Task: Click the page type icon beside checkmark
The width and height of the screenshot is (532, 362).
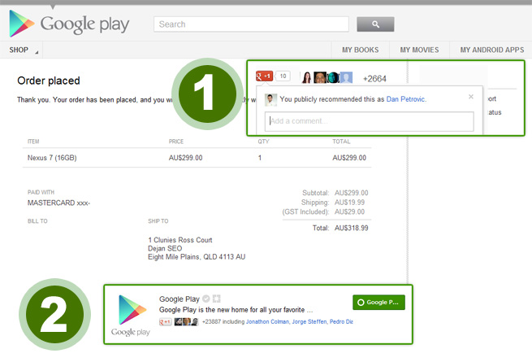Action: pyautogui.click(x=217, y=299)
